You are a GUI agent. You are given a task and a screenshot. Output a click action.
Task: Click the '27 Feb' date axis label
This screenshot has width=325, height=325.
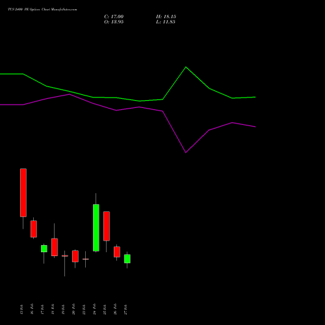[x=125, y=309]
